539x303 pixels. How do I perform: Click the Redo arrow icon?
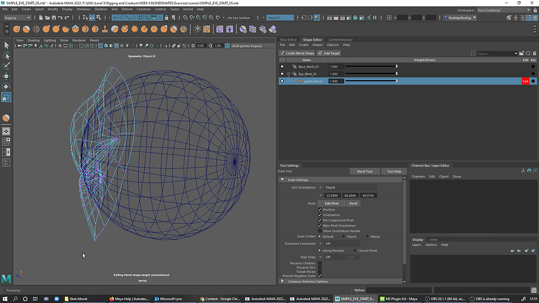67,18
